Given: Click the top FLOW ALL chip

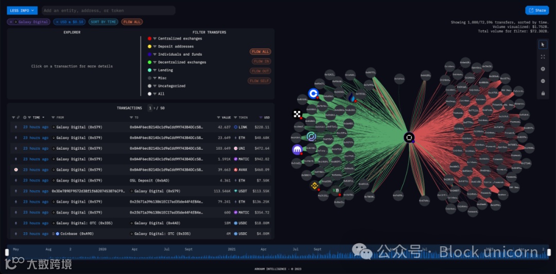Looking at the screenshot, I should tap(132, 22).
